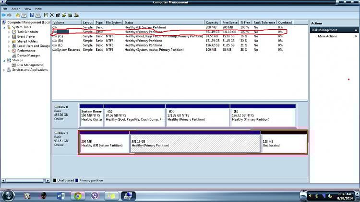Toggle the Show/Hide Action Pane toolbar icon
Screen dimensions: 360x202
coord(38,15)
